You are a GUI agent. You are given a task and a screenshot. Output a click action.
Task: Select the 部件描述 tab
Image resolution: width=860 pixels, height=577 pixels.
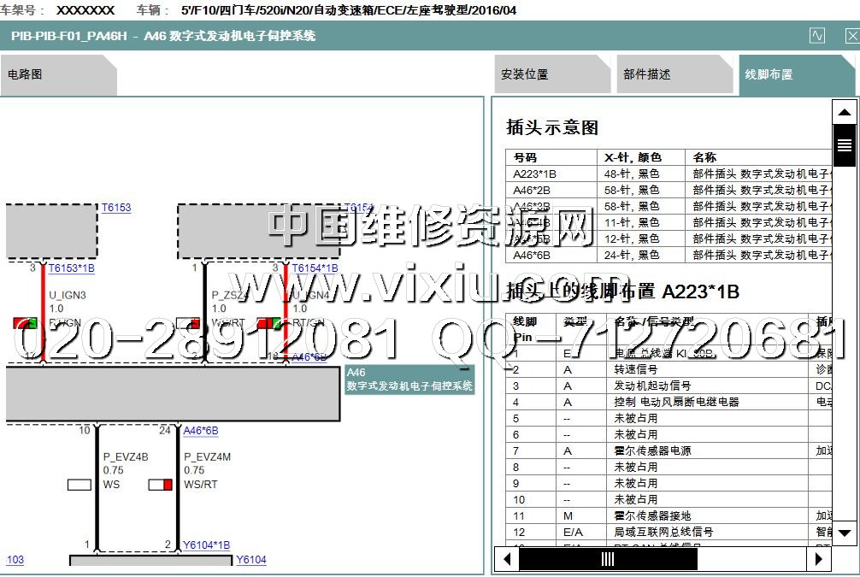point(646,75)
